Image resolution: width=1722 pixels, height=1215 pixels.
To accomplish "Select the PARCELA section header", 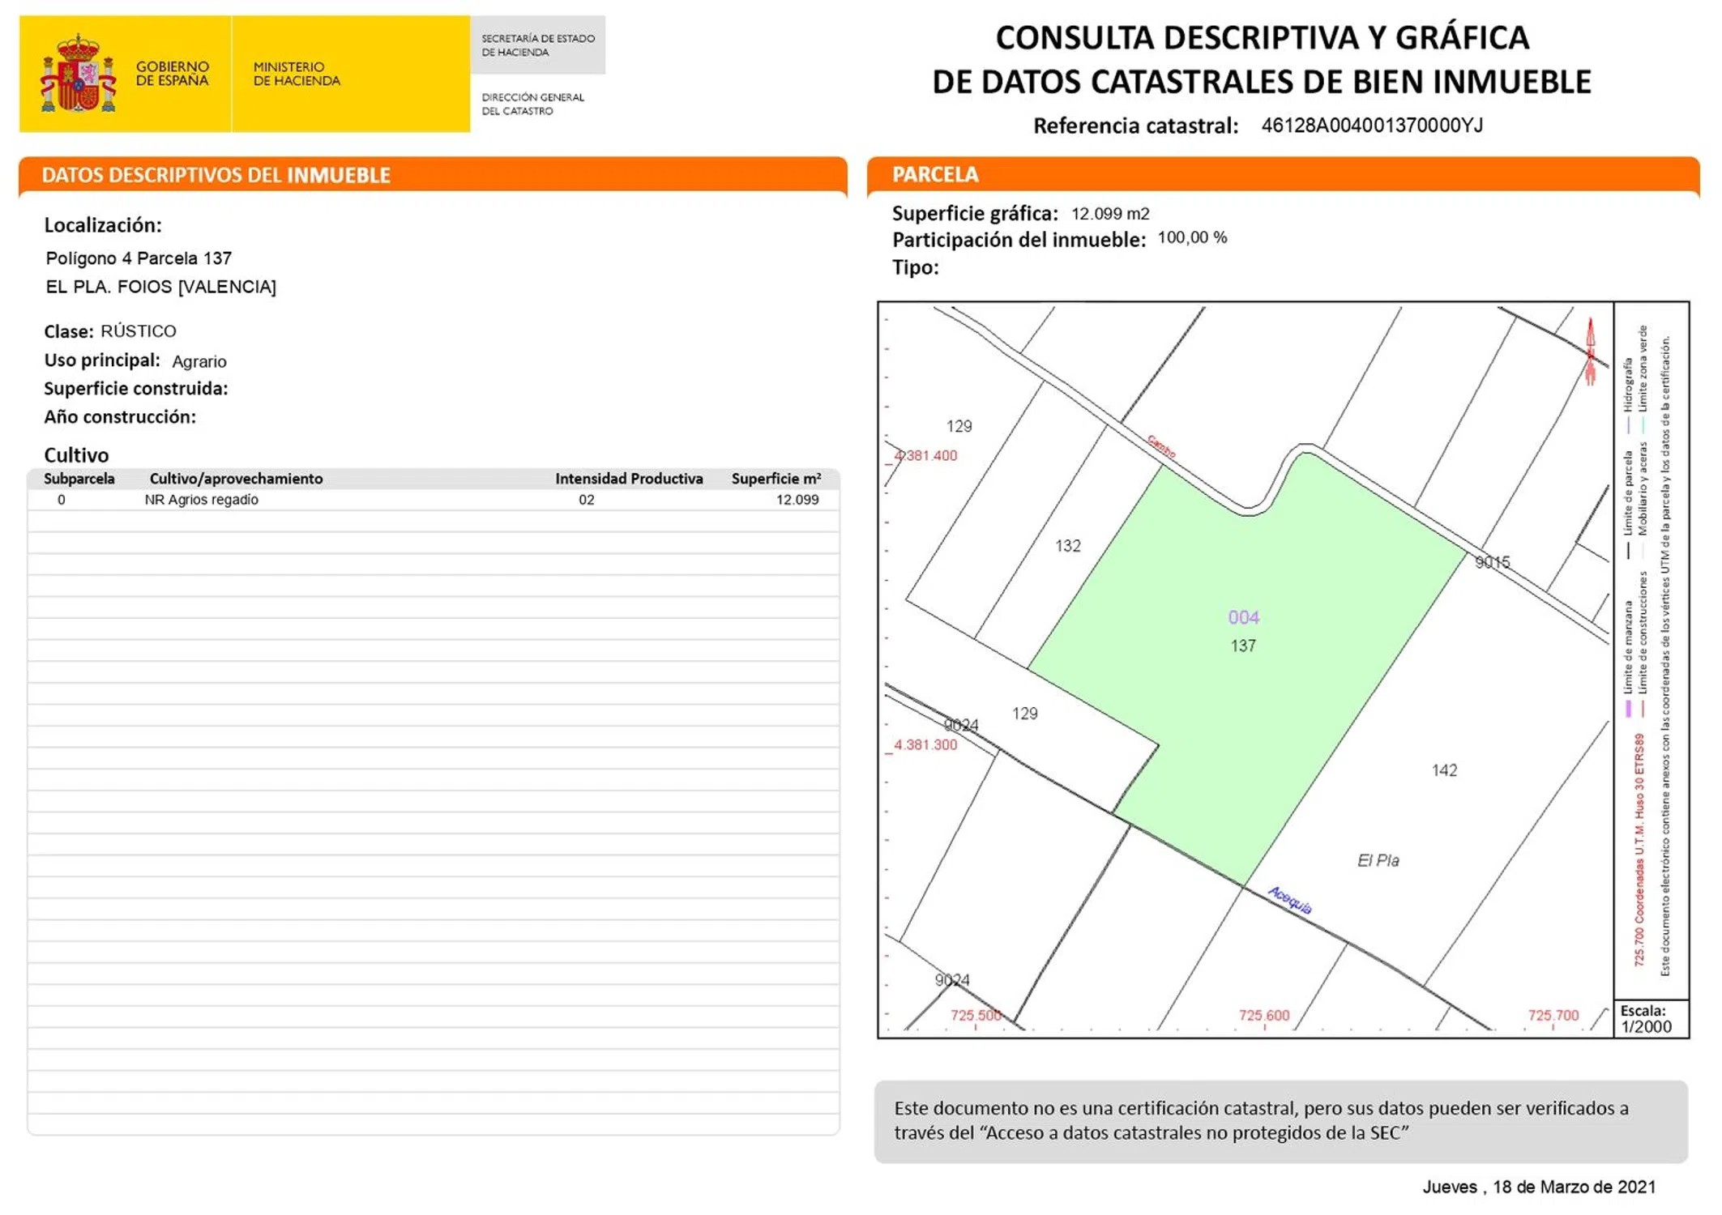I will [935, 175].
